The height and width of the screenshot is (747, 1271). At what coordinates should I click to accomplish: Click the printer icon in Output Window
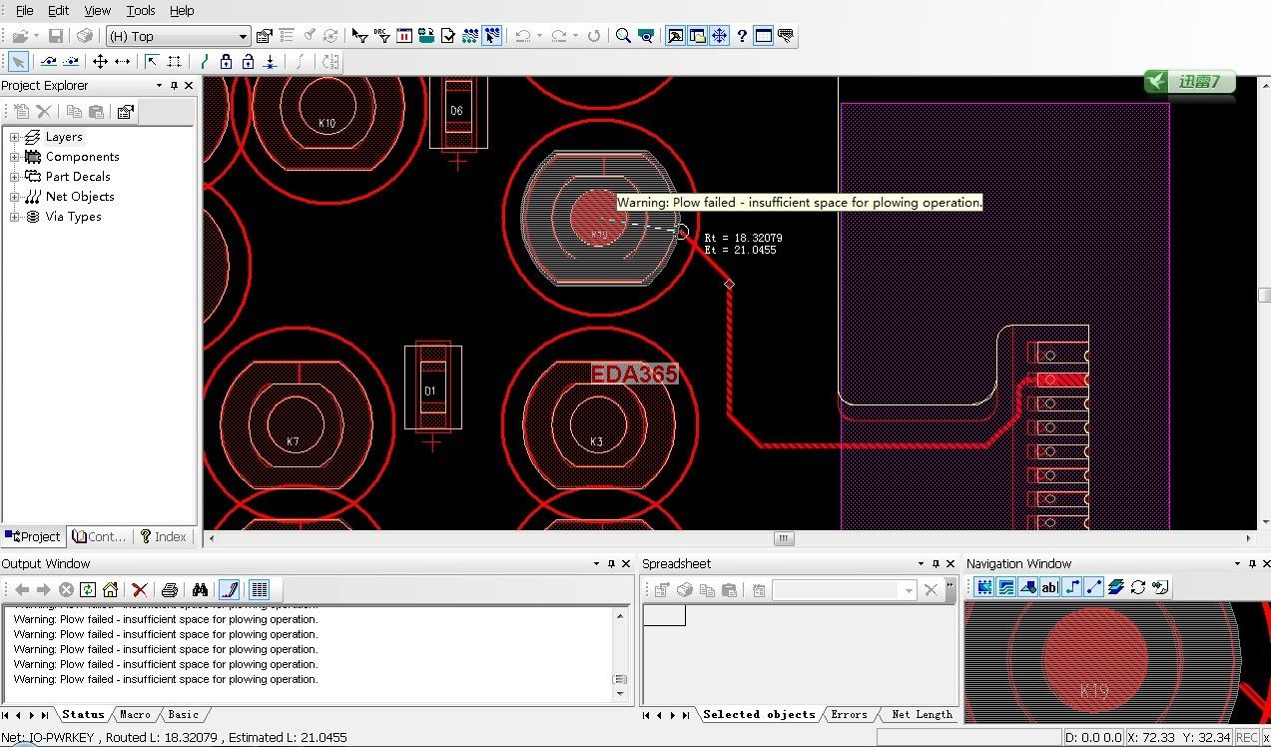[x=170, y=589]
